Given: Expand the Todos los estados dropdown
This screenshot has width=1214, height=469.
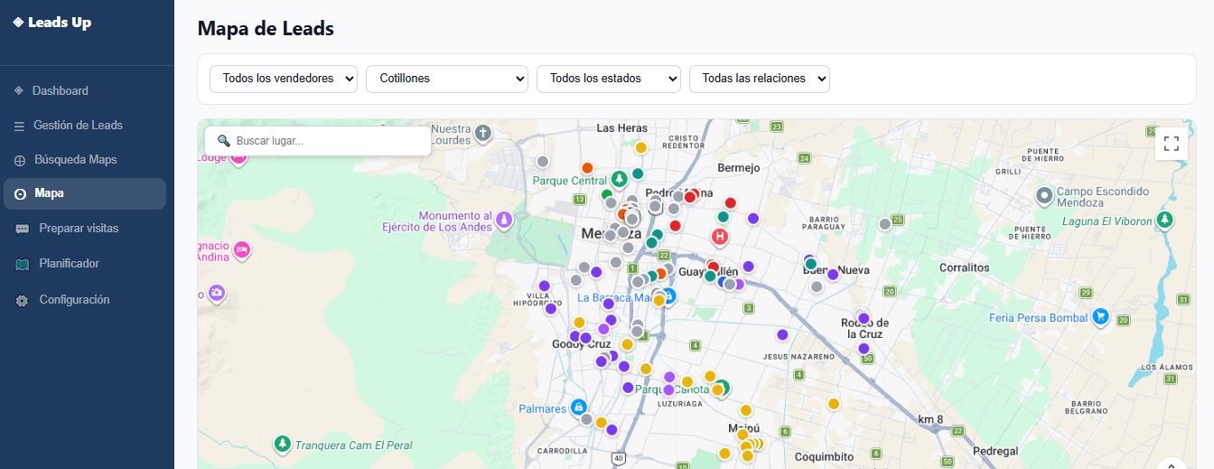Looking at the screenshot, I should pyautogui.click(x=609, y=79).
